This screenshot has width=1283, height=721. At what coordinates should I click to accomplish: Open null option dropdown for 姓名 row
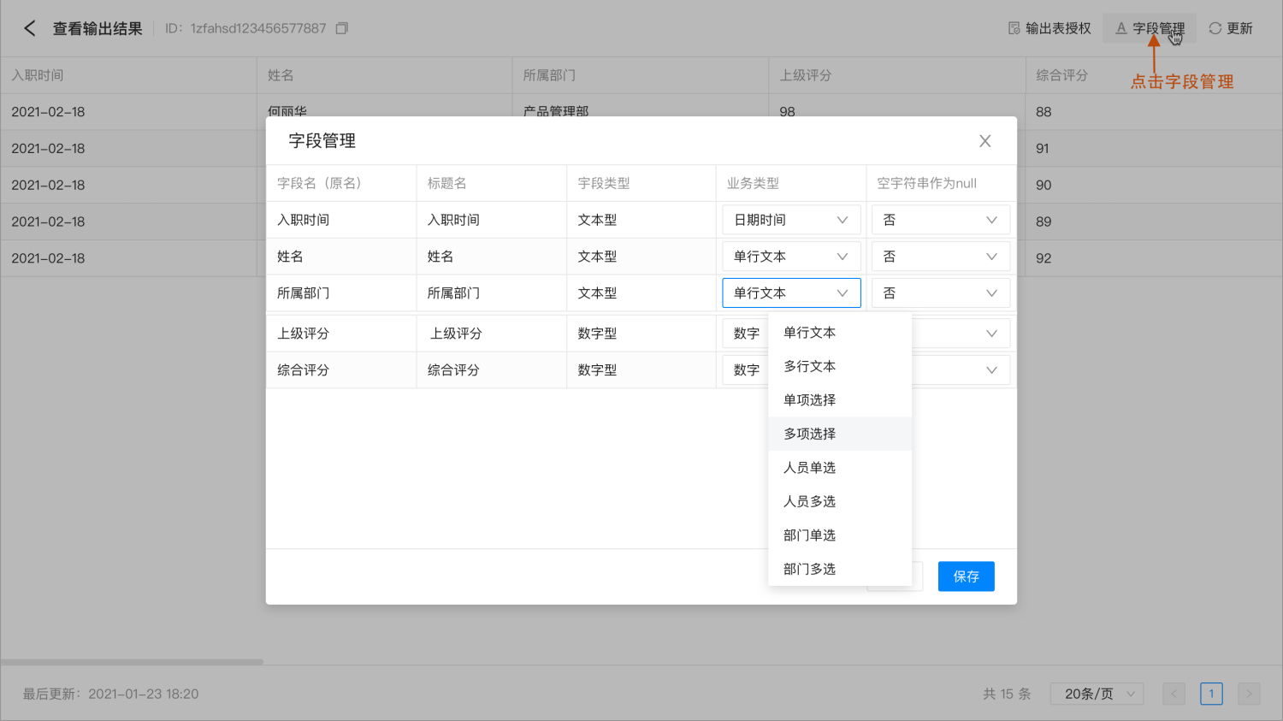pyautogui.click(x=941, y=257)
